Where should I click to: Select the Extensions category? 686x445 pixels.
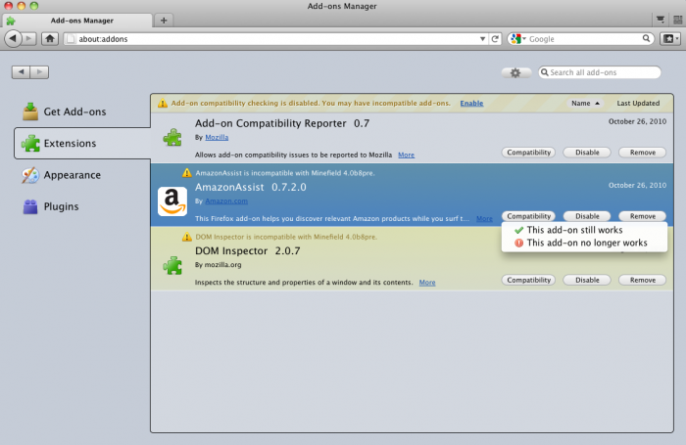[82, 143]
